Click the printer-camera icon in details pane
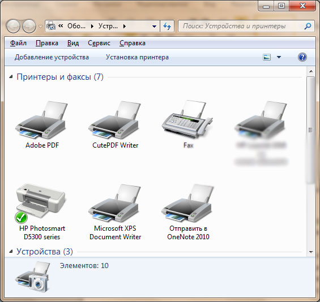 [x=33, y=277]
